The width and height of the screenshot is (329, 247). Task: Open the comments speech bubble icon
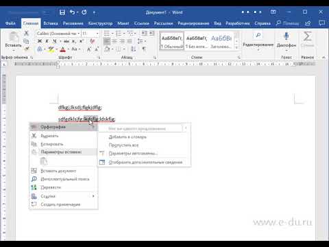click(321, 23)
